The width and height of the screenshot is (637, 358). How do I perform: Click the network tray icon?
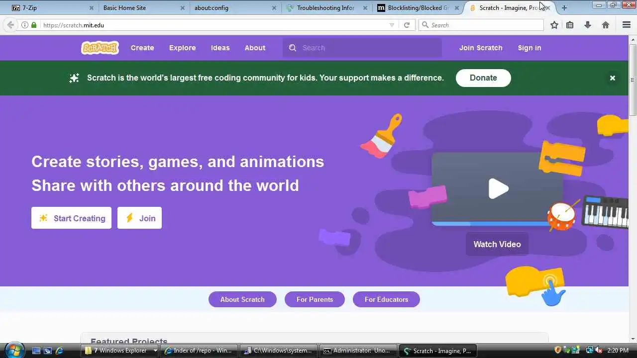tap(590, 350)
